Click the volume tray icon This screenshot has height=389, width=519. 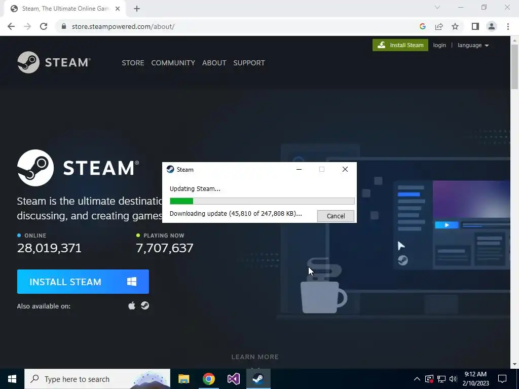tap(453, 379)
